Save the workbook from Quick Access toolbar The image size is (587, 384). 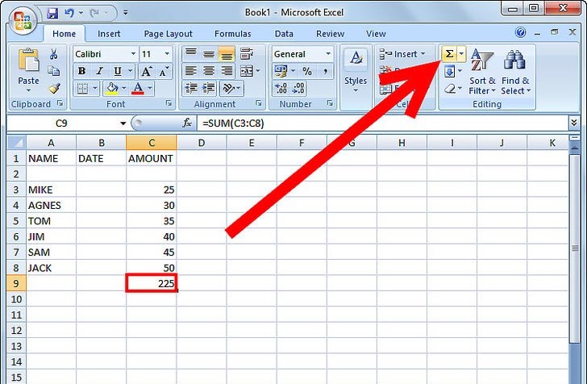click(x=52, y=13)
